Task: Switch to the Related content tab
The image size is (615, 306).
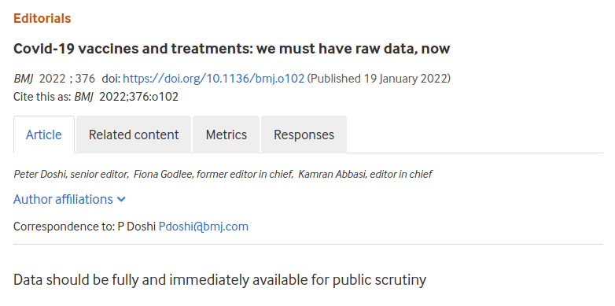Action: (134, 135)
